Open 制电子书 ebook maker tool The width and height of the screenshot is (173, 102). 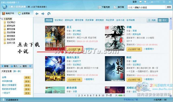[8, 13]
